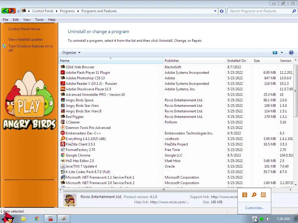Image resolution: width=298 pixels, height=223 pixels.
Task: Select the Angry Birds Star Wars II icon
Action: point(63,111)
